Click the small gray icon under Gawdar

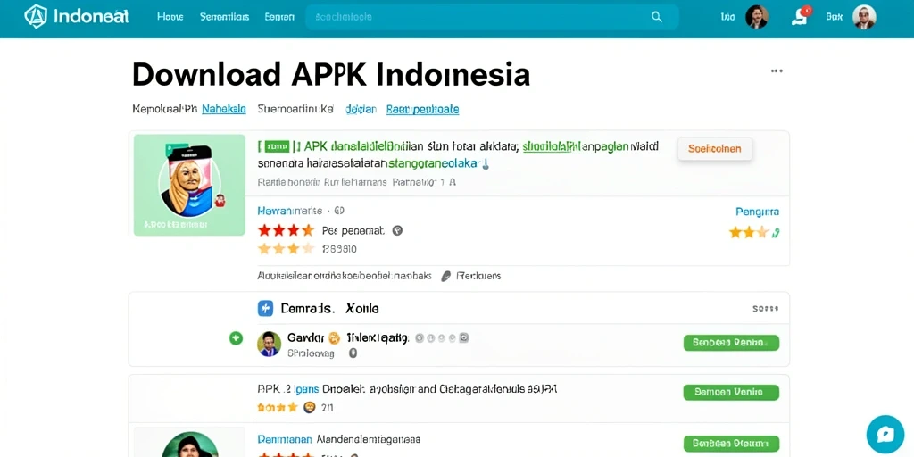[x=352, y=353]
